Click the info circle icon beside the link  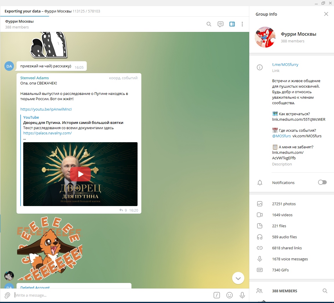[x=260, y=67]
